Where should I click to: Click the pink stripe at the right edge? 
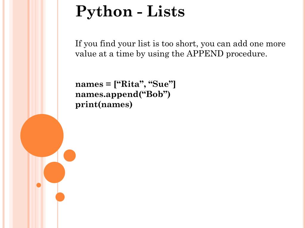click(x=304, y=114)
